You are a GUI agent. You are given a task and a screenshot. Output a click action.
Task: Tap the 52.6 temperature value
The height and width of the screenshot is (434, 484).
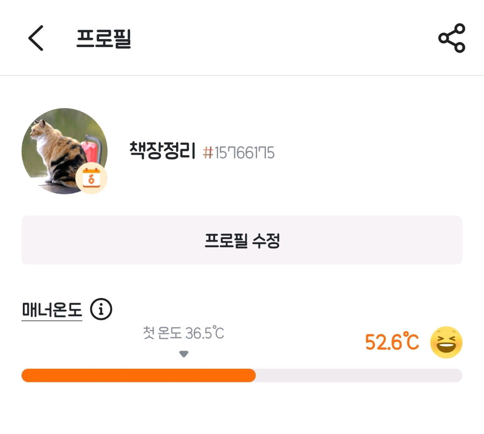(383, 342)
